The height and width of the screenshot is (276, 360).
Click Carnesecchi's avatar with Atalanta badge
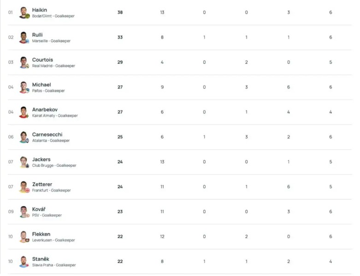click(24, 137)
